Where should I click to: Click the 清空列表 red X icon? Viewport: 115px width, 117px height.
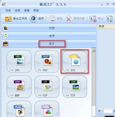[69, 19]
